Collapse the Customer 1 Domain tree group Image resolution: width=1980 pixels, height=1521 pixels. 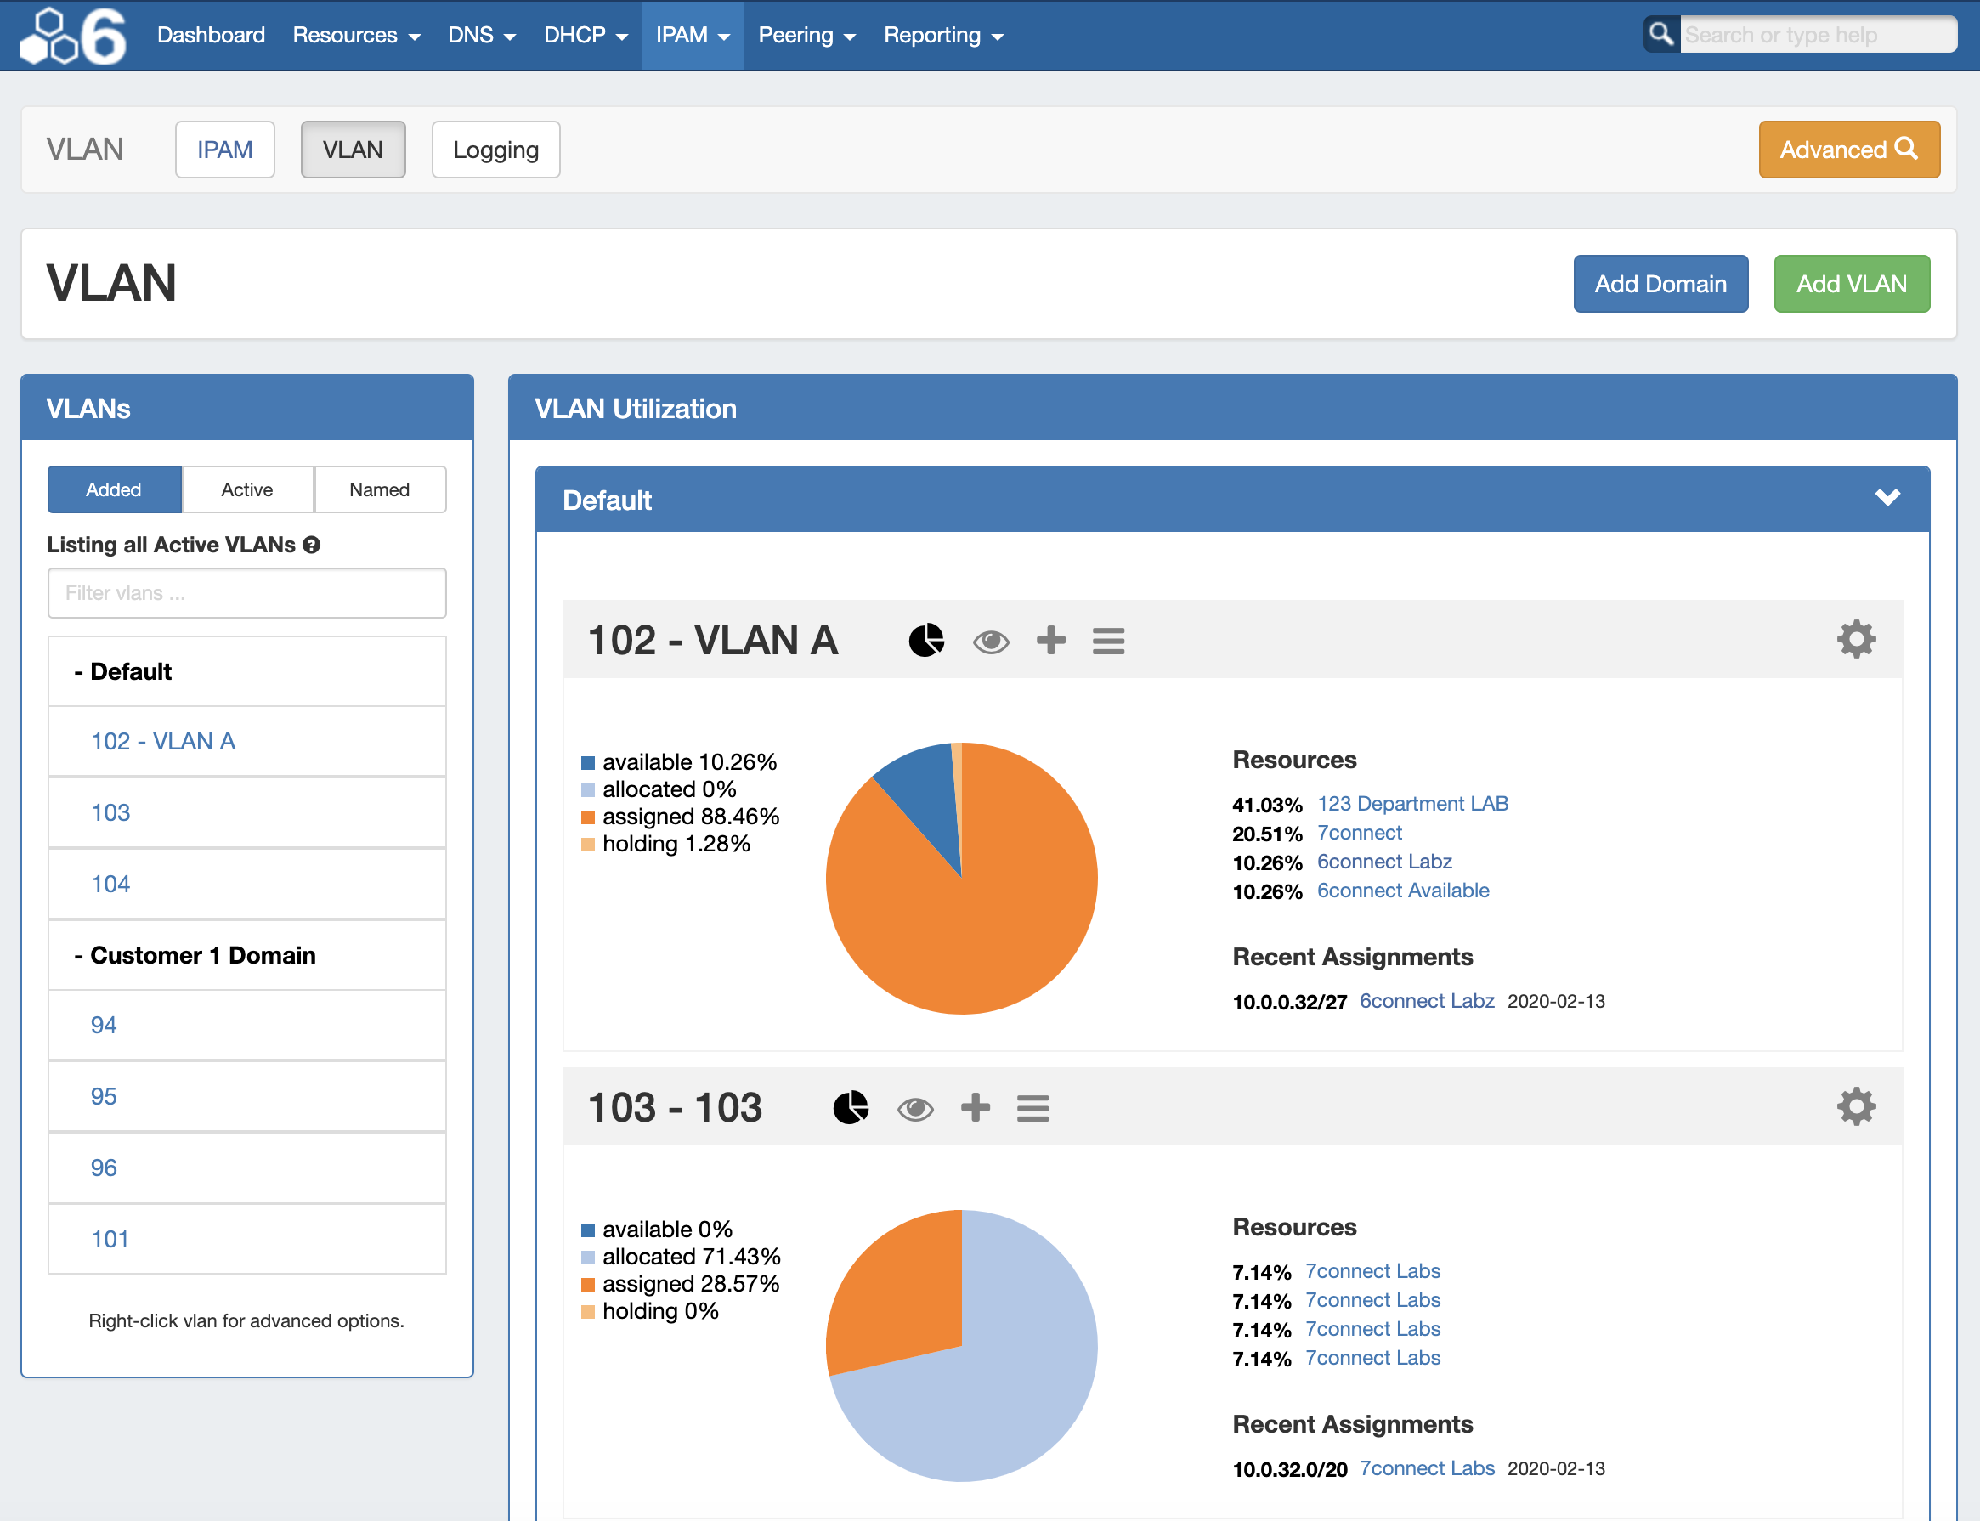pos(194,955)
